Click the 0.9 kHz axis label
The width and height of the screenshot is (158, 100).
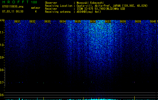[2, 57]
